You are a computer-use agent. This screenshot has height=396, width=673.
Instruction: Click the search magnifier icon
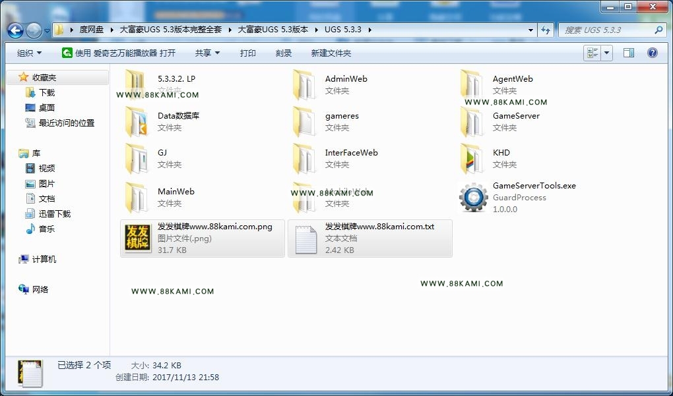point(658,30)
